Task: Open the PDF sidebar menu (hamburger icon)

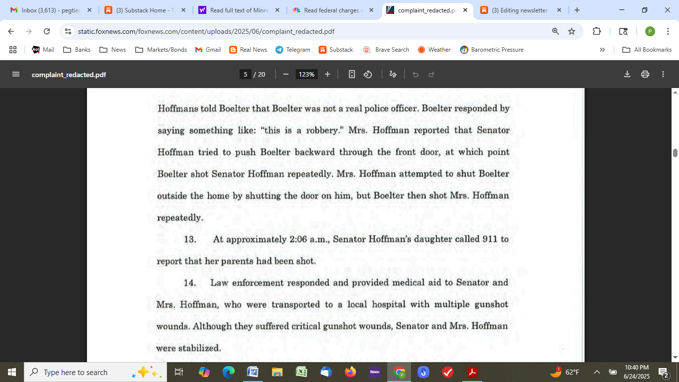Action: click(x=16, y=74)
